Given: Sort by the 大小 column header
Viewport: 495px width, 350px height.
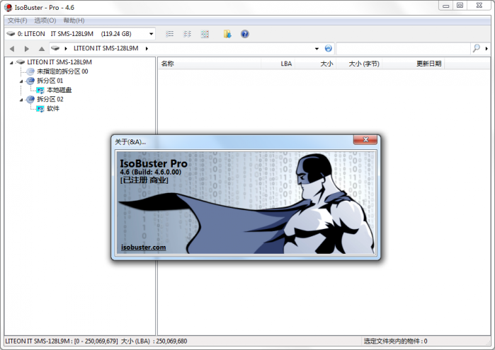Looking at the screenshot, I should tap(315, 64).
